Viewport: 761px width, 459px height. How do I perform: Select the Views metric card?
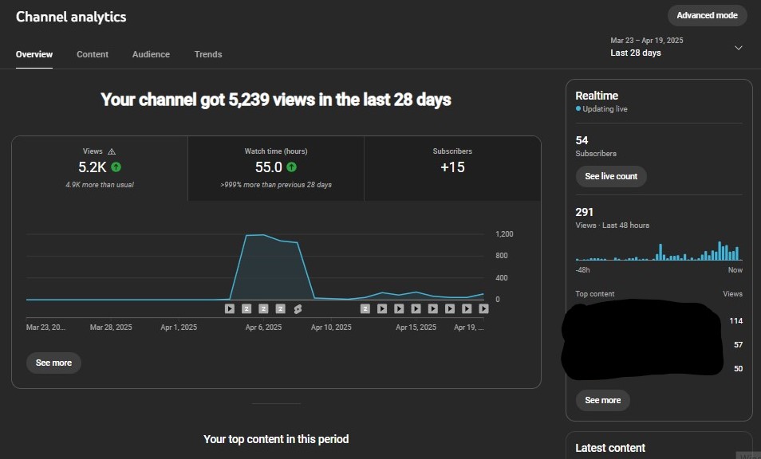coord(100,168)
